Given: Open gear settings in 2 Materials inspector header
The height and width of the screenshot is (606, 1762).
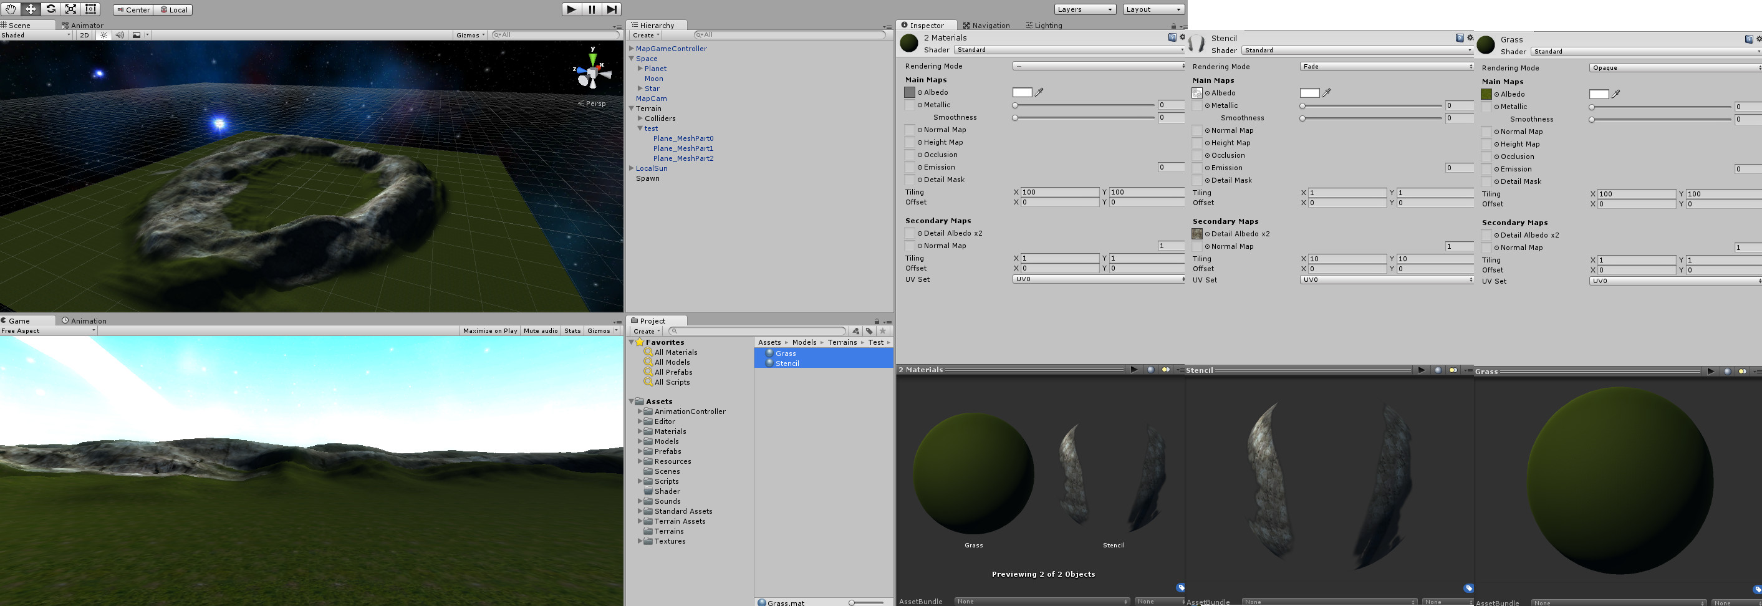Looking at the screenshot, I should point(1182,37).
